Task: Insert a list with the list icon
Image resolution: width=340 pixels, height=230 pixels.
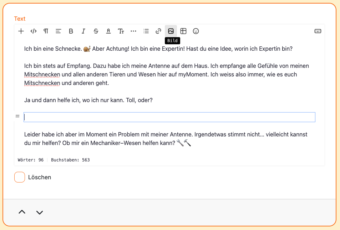Action: [146, 31]
